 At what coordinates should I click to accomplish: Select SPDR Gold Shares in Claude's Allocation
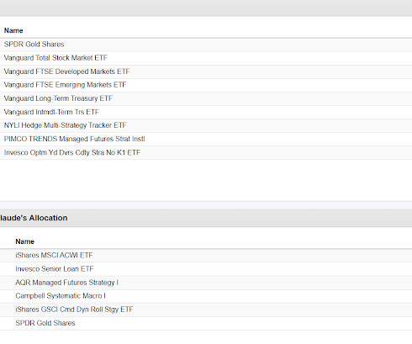click(x=45, y=323)
